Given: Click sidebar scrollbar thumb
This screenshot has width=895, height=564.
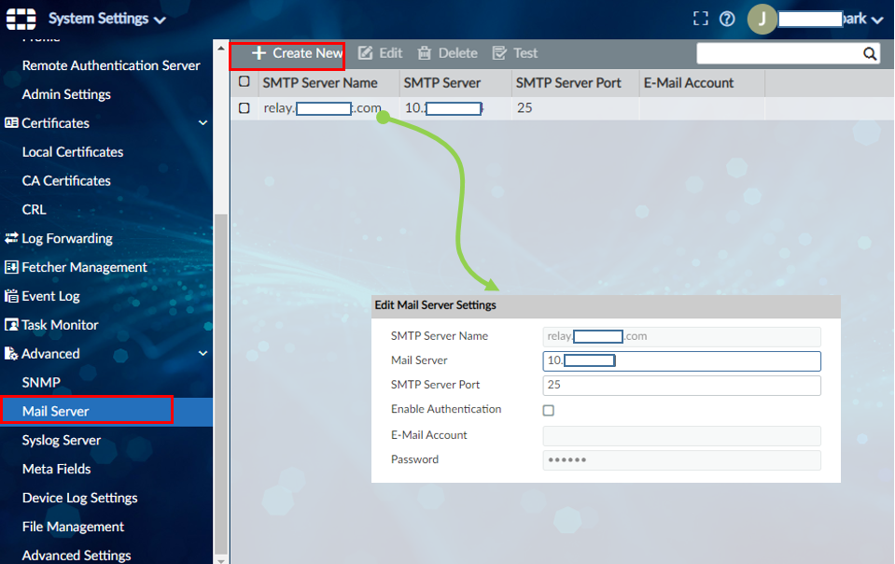Looking at the screenshot, I should click(221, 384).
